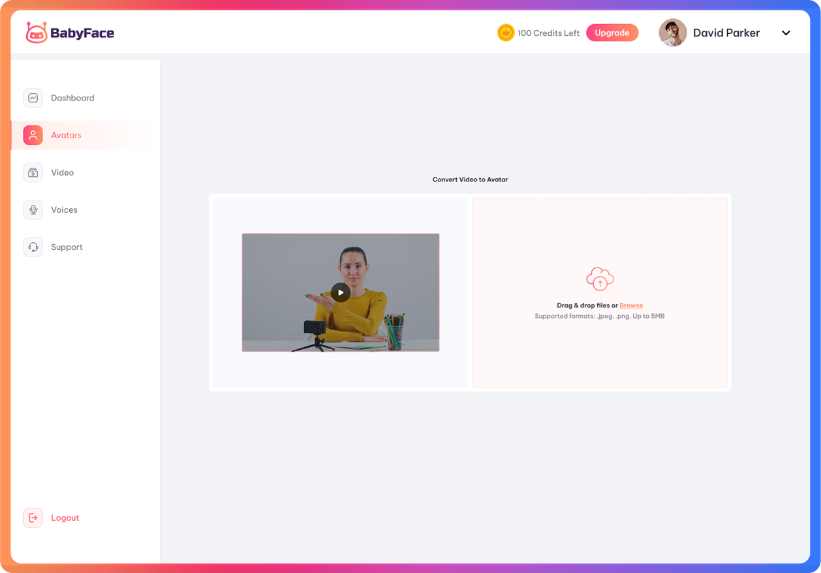Viewport: 821px width, 573px height.
Task: Click the gold credits coin icon
Action: [x=506, y=33]
